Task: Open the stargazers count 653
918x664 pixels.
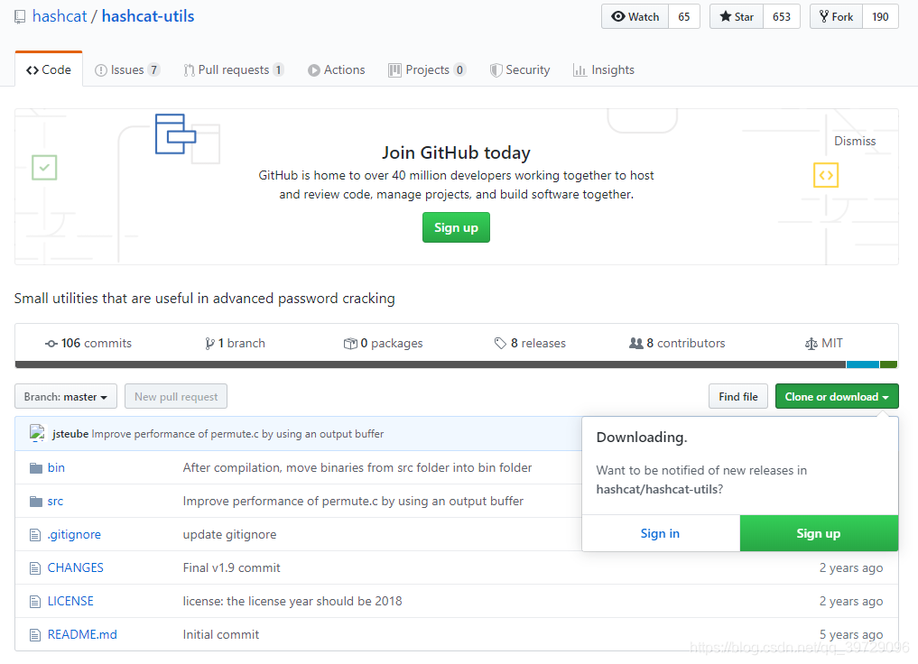Action: click(x=782, y=16)
